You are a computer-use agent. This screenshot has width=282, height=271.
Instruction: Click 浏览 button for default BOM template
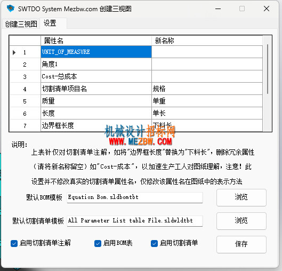pos(241,197)
